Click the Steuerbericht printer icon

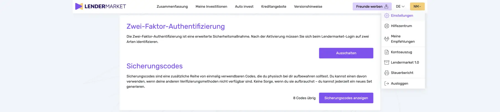point(387,73)
